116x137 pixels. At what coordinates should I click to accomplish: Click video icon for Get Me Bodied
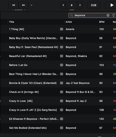tap(62, 128)
